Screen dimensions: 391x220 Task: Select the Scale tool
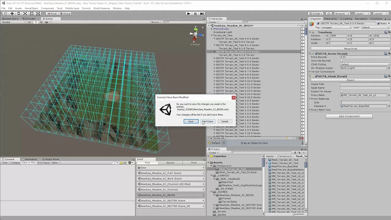tap(25, 13)
